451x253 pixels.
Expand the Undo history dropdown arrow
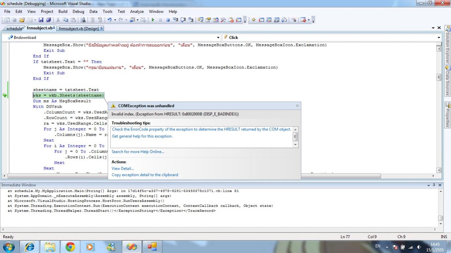[115, 20]
